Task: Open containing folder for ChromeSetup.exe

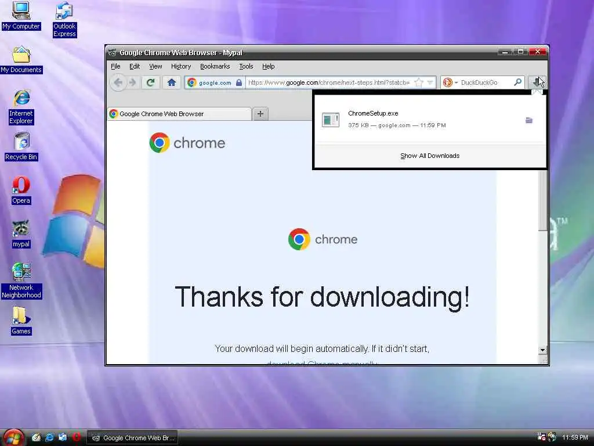Action: [x=529, y=121]
